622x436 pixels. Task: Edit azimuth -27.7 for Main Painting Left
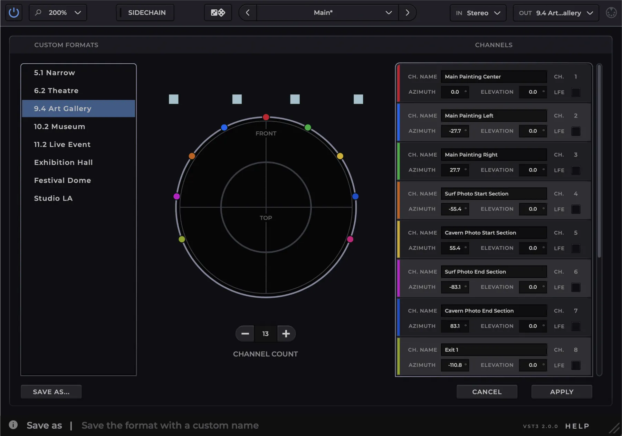point(455,131)
